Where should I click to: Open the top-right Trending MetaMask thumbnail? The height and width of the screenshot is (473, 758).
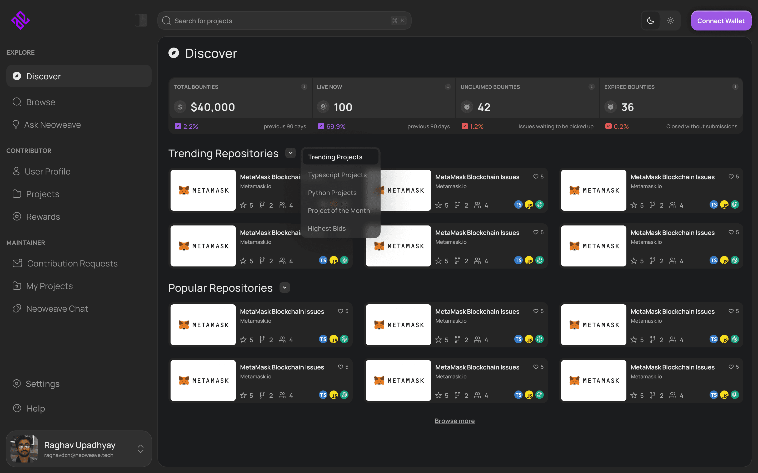click(593, 190)
